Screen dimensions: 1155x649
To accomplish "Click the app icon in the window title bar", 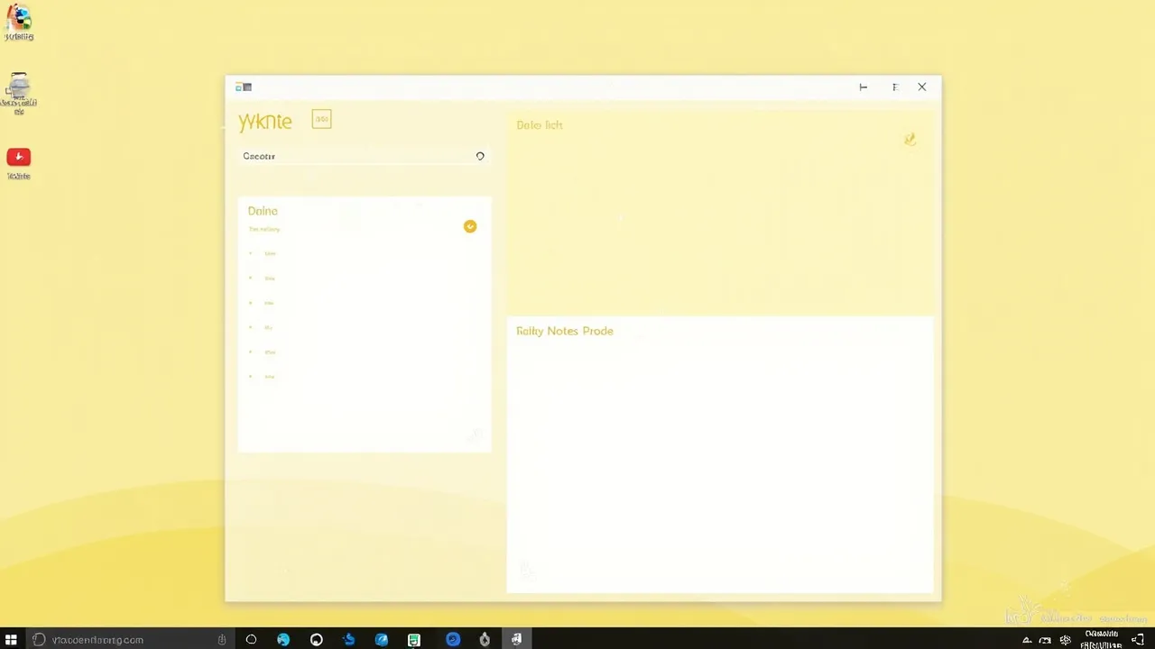I will coord(244,87).
